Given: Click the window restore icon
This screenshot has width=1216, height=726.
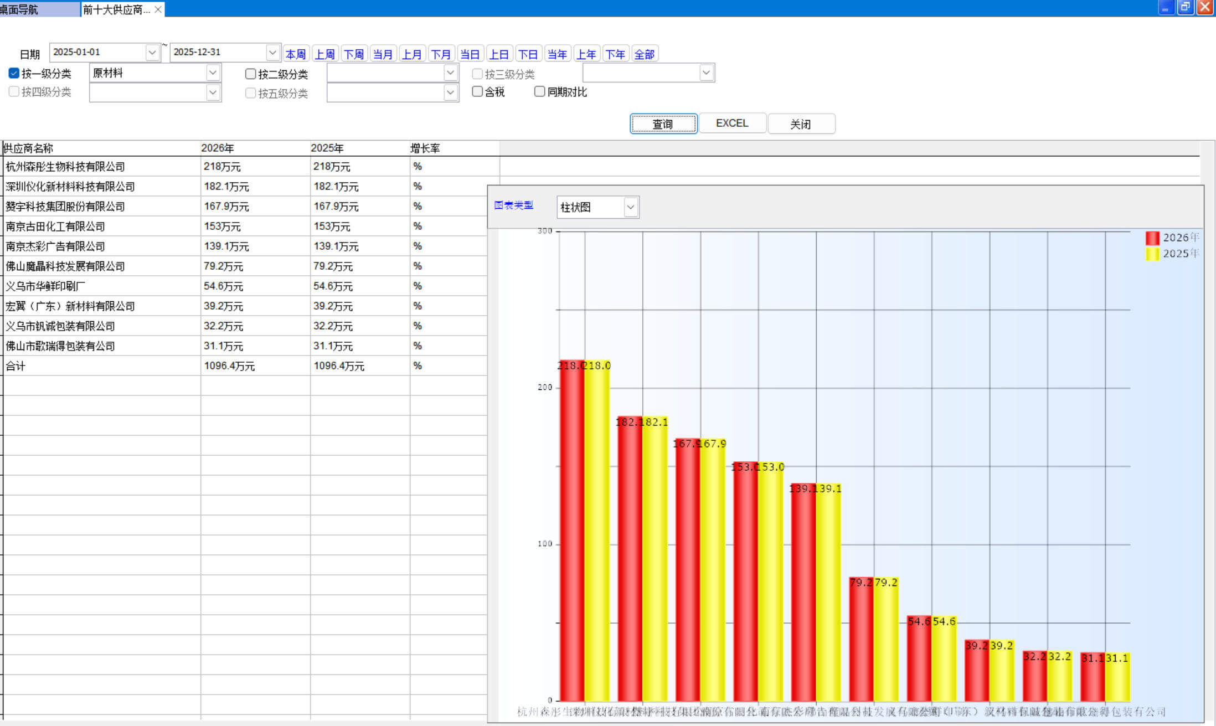Looking at the screenshot, I should click(1185, 7).
